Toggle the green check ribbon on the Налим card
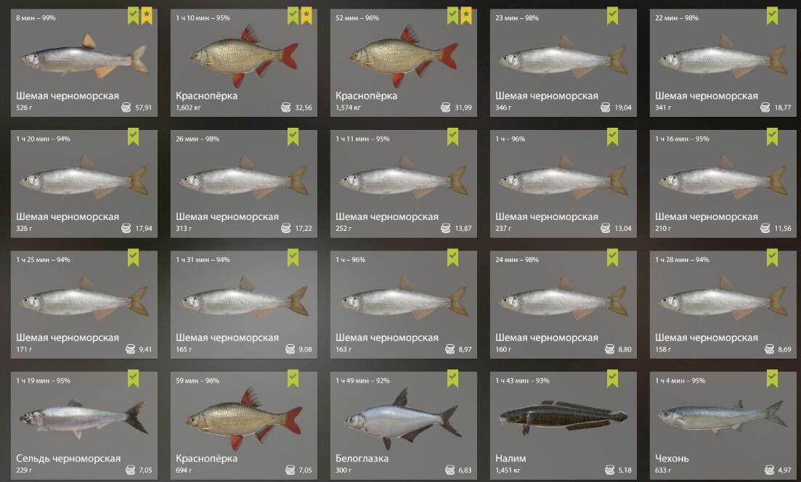 tap(612, 379)
